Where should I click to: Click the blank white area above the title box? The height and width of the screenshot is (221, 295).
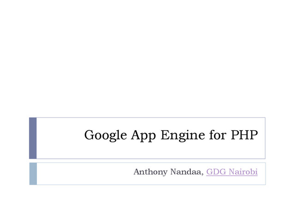[147, 58]
